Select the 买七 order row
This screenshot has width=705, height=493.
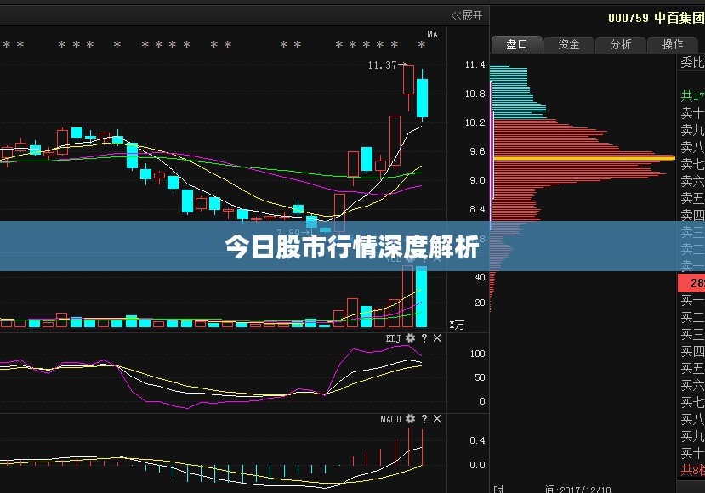click(692, 402)
